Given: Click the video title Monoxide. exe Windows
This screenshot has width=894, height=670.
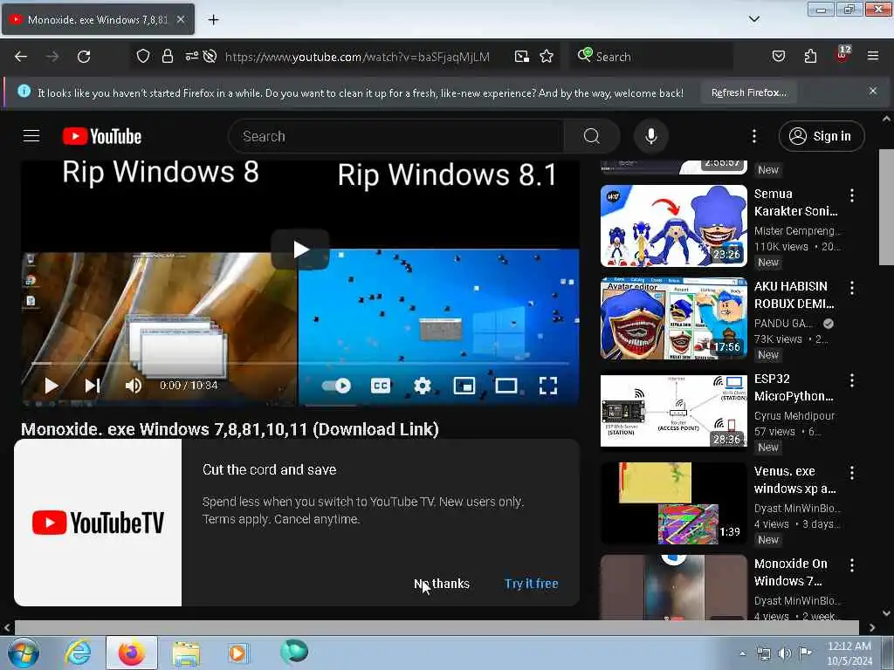Looking at the screenshot, I should pyautogui.click(x=230, y=429).
